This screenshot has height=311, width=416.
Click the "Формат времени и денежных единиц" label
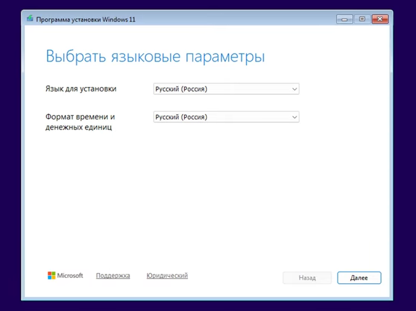80,122
